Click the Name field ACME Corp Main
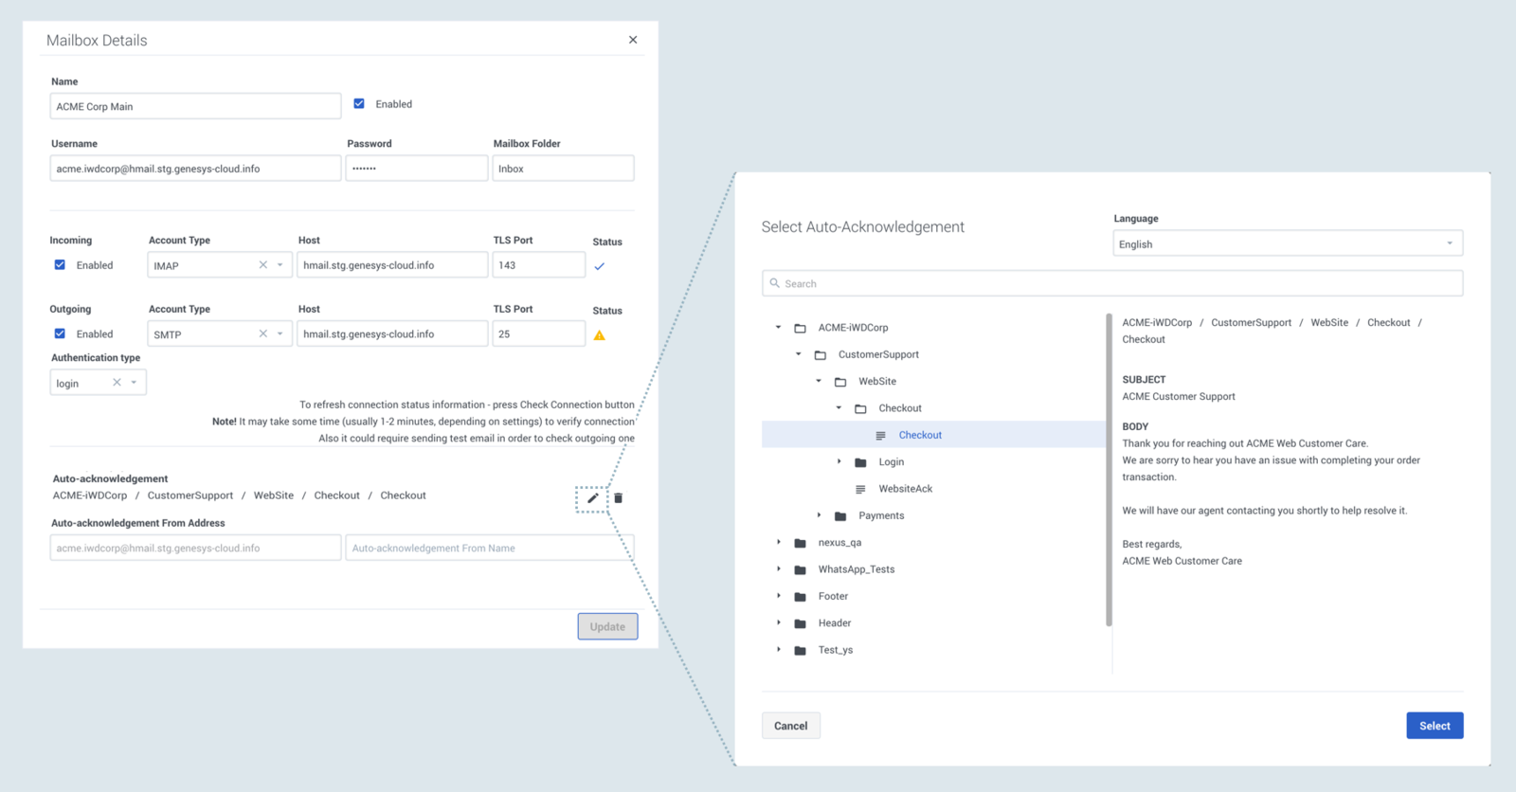Viewport: 1516px width, 792px height. [195, 106]
